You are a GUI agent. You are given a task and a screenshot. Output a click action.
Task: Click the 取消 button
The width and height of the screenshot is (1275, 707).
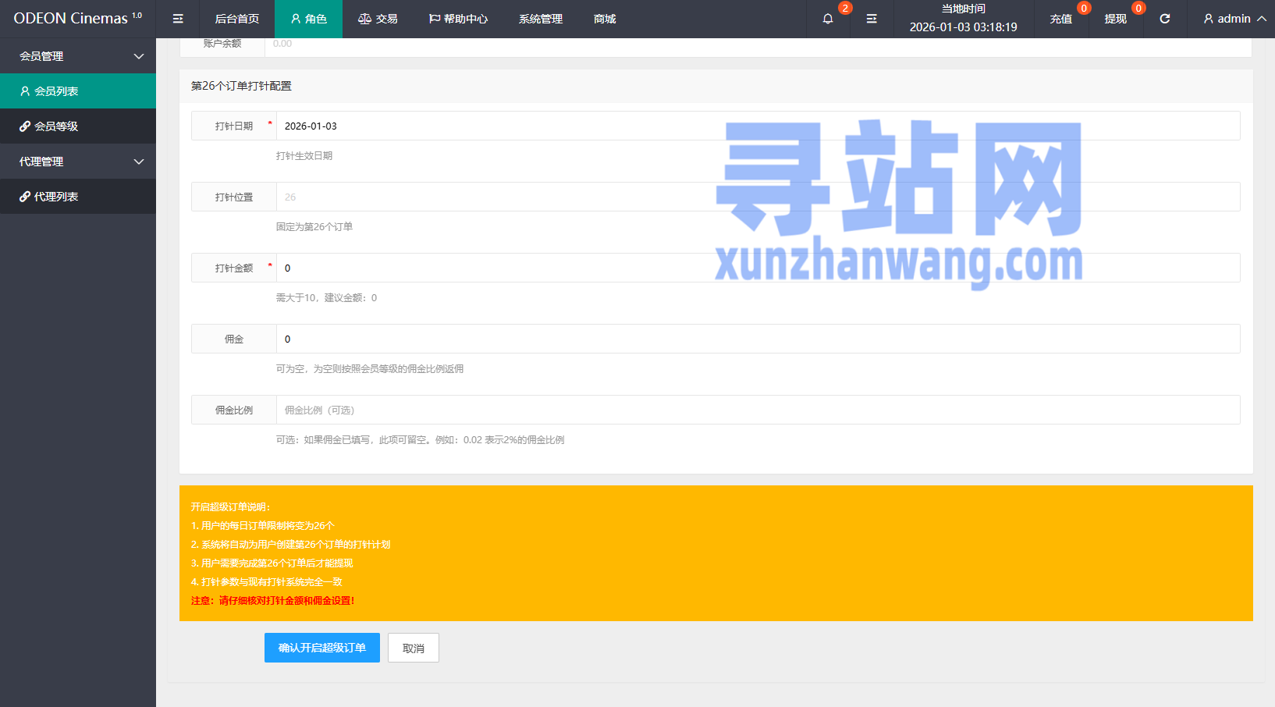(x=413, y=648)
